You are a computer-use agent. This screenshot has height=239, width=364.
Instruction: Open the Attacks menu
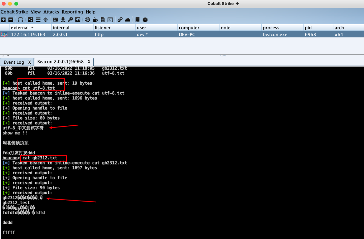pyautogui.click(x=51, y=12)
